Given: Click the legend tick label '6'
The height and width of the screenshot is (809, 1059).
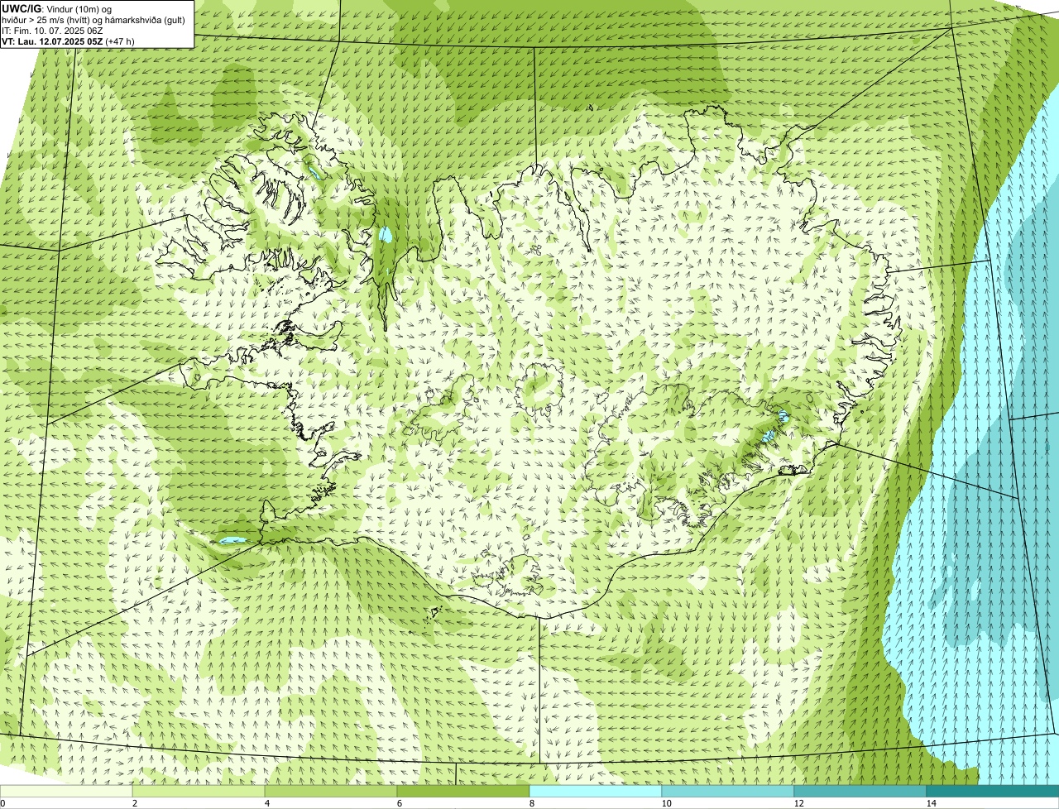Looking at the screenshot, I should (x=400, y=803).
